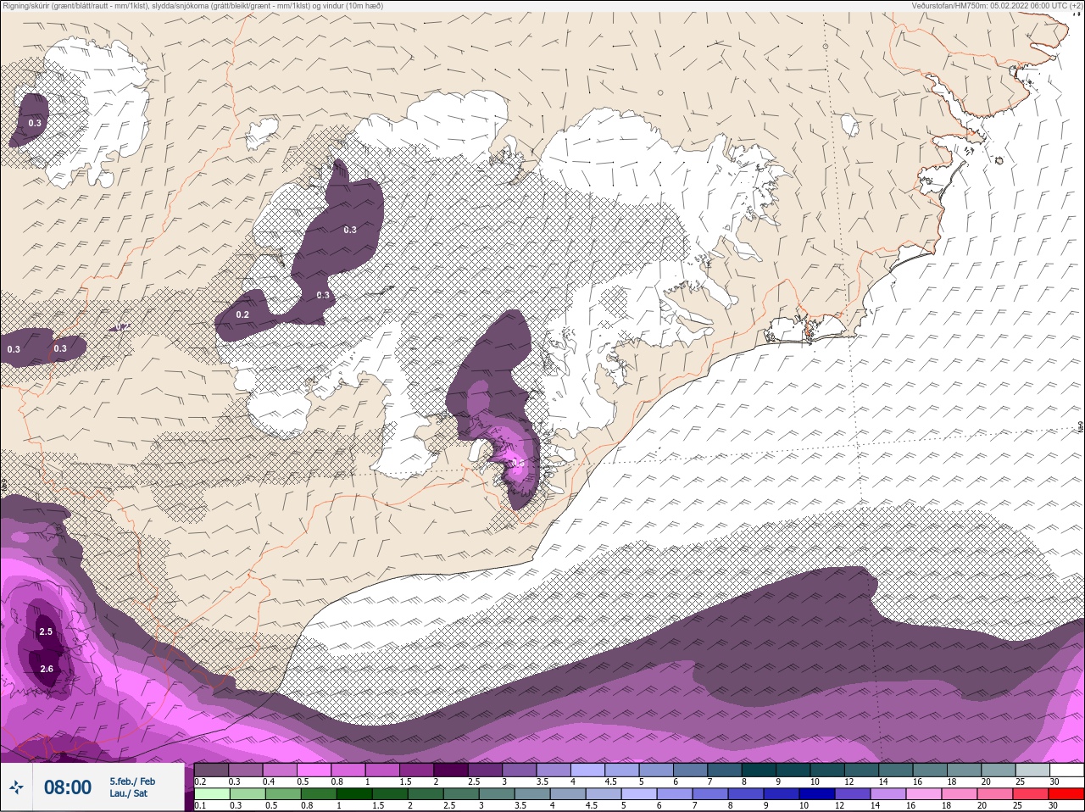
Task: Click the Veðurstofan logo icon beside the time
Action: [x=15, y=787]
